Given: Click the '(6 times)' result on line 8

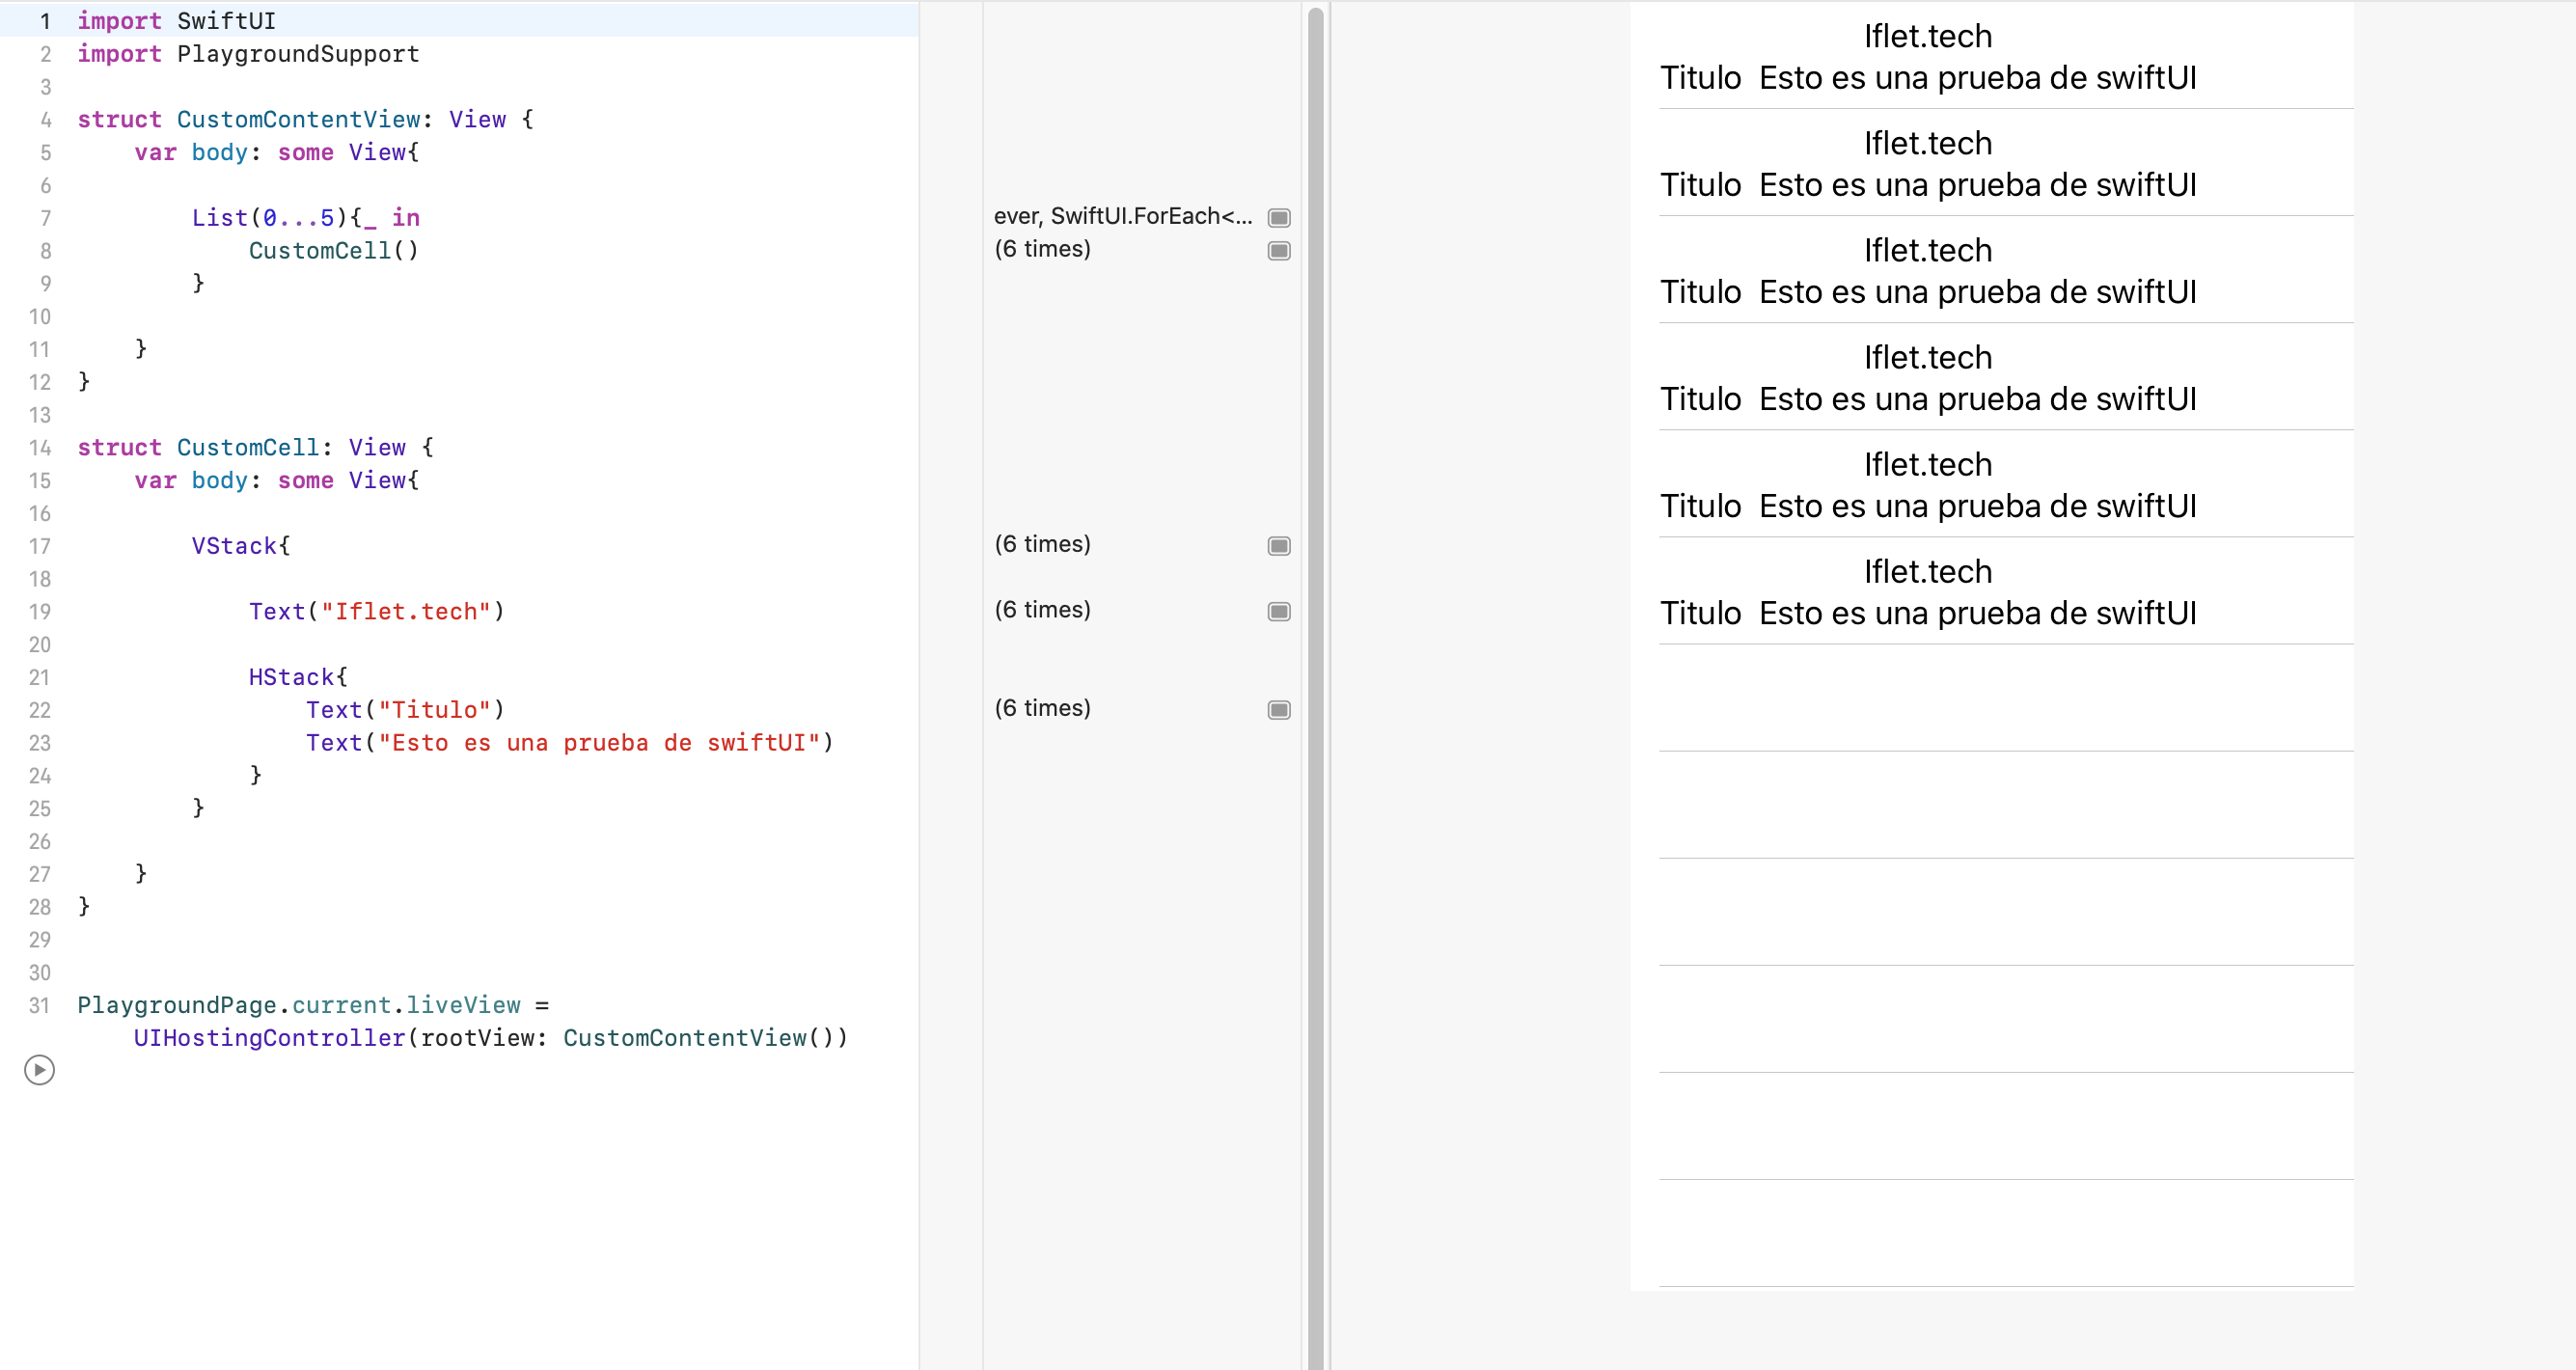Looking at the screenshot, I should pyautogui.click(x=1042, y=249).
